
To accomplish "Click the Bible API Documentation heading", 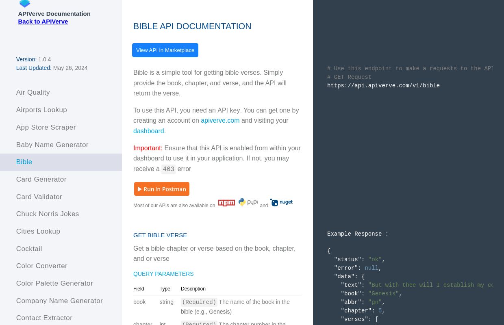I will click(x=192, y=26).
